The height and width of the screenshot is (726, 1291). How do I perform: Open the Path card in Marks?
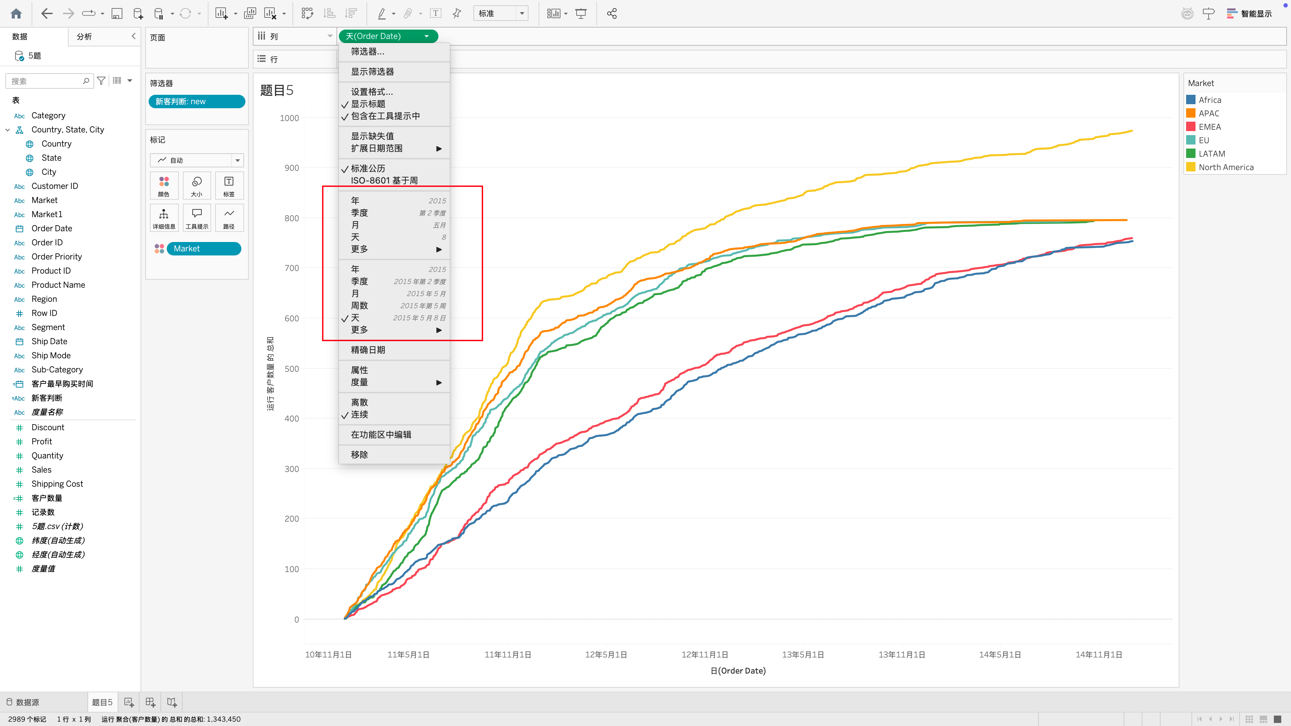(x=229, y=217)
